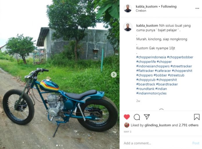Open kabla_kustom username in the header
The width and height of the screenshot is (202, 149).
pos(147,6)
